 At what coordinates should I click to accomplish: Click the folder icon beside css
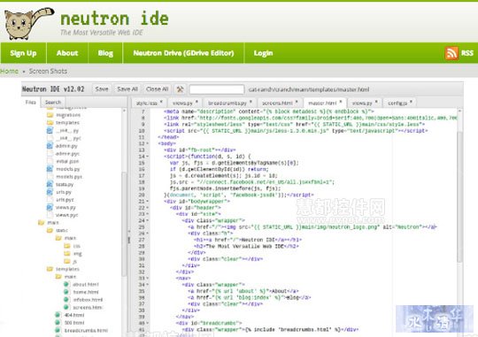67,246
